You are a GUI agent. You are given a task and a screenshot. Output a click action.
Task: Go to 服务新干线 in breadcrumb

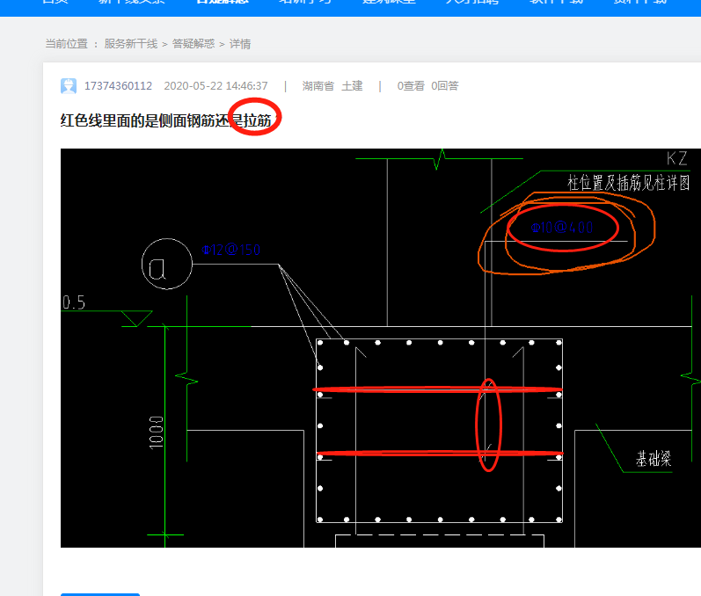click(131, 44)
